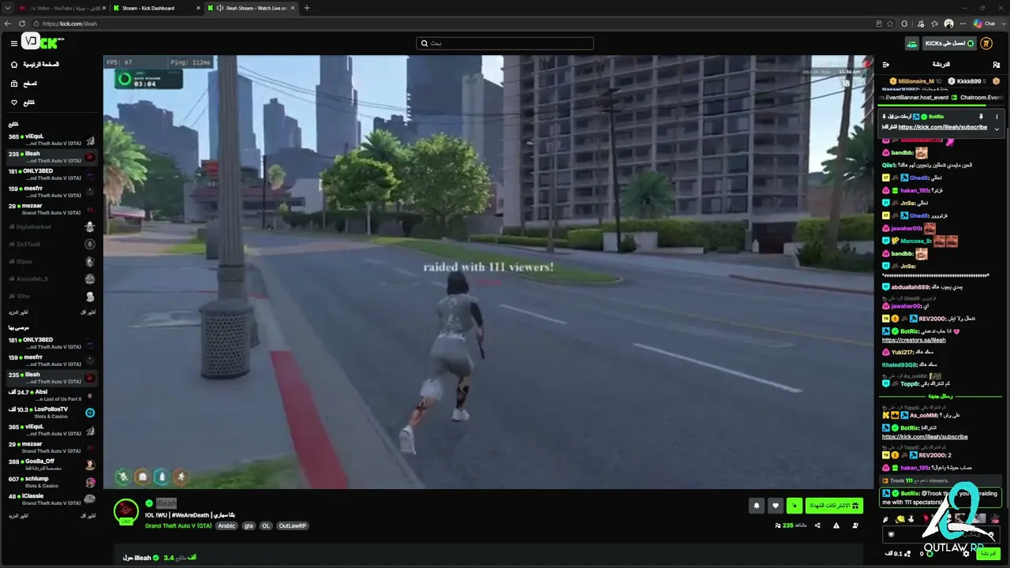This screenshot has width=1010, height=568.
Task: Open the Following heart icon in sidebar
Action: pyautogui.click(x=14, y=103)
